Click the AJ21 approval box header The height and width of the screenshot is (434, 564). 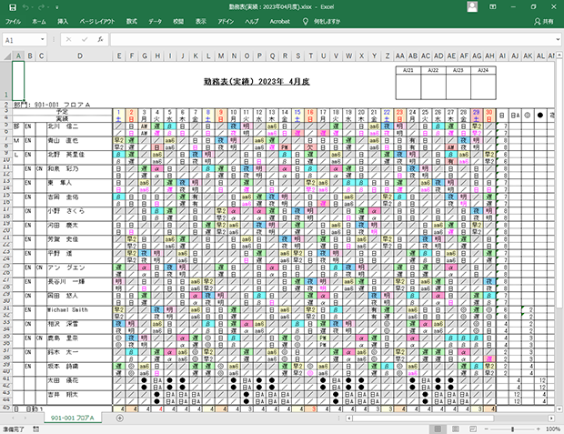pos(408,70)
